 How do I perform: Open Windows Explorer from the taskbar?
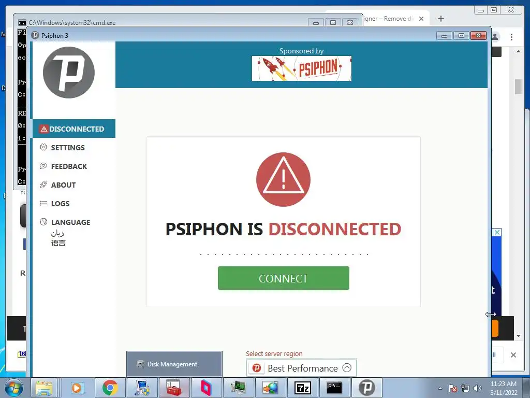tap(45, 388)
